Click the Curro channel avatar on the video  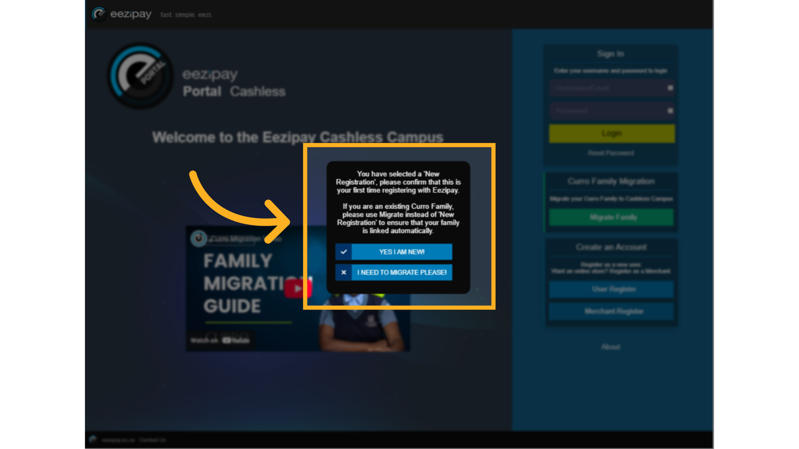(x=199, y=239)
